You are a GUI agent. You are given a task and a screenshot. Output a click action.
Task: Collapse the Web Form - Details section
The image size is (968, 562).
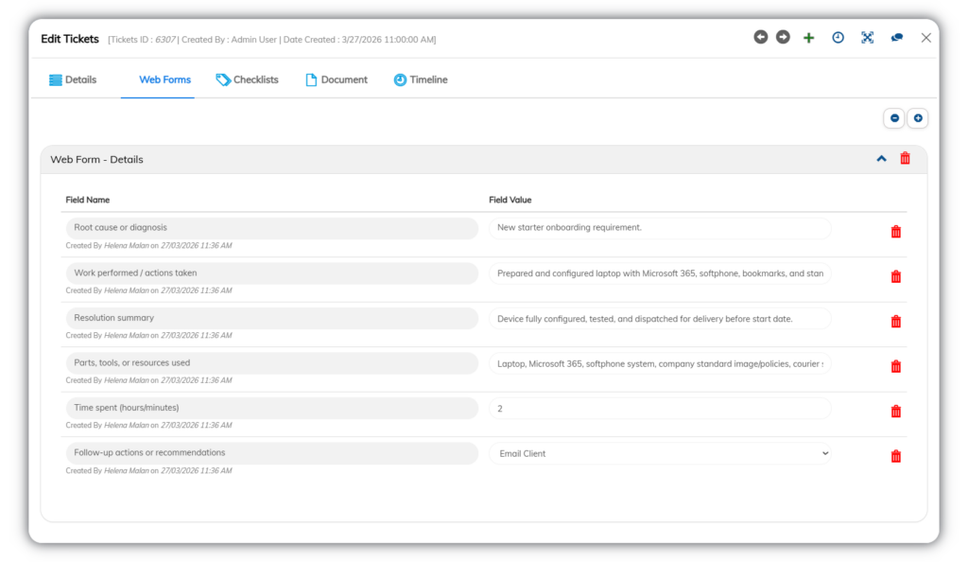[x=882, y=159]
